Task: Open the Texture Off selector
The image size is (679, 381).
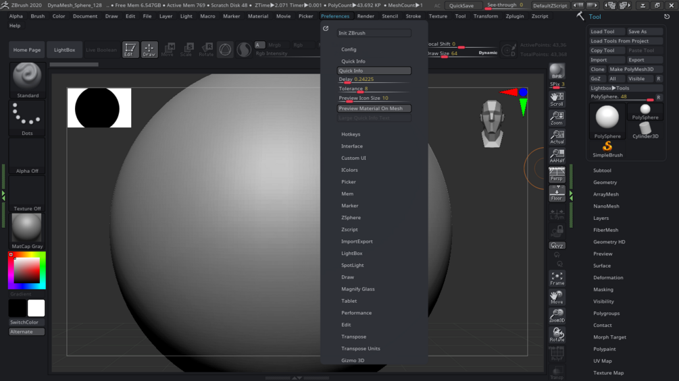Action: (27, 194)
